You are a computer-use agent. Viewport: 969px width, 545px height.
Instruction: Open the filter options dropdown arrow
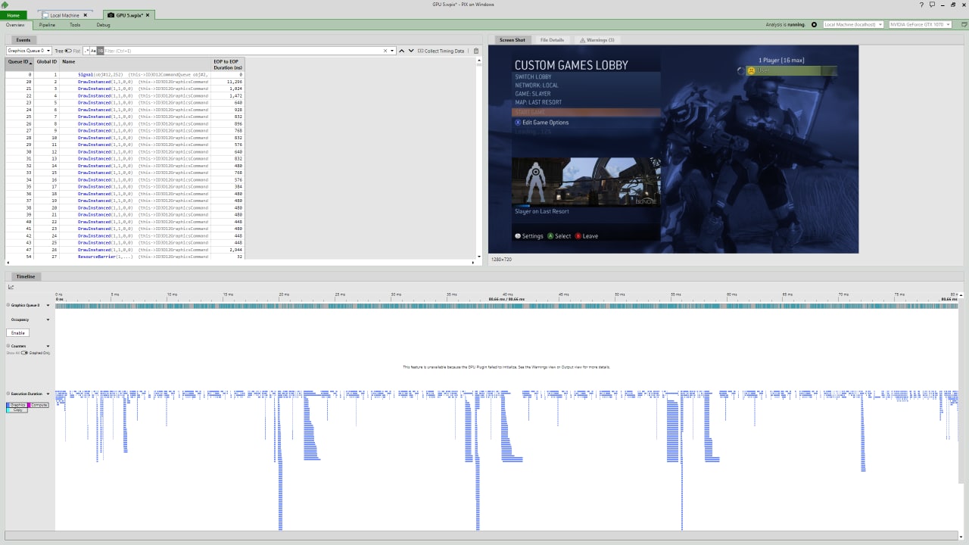(393, 51)
